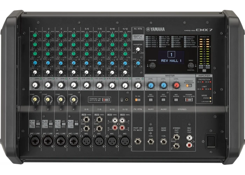Click the AUX1 SEND output jack

point(151,141)
